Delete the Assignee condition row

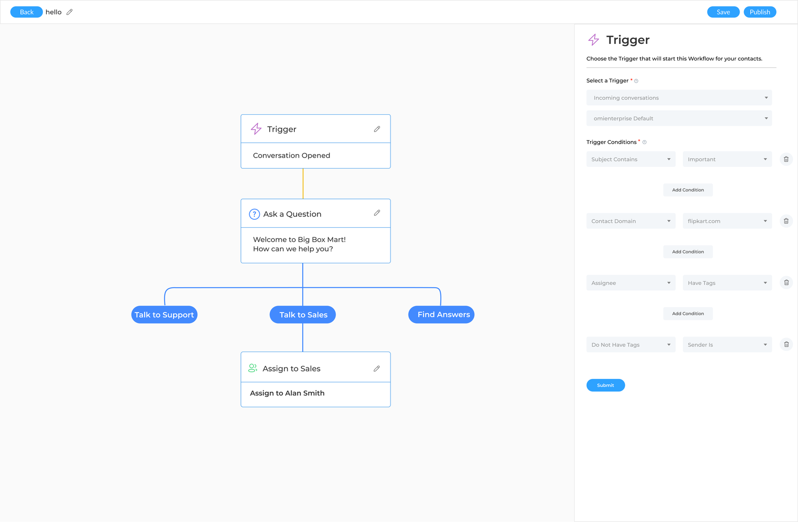pyautogui.click(x=786, y=283)
